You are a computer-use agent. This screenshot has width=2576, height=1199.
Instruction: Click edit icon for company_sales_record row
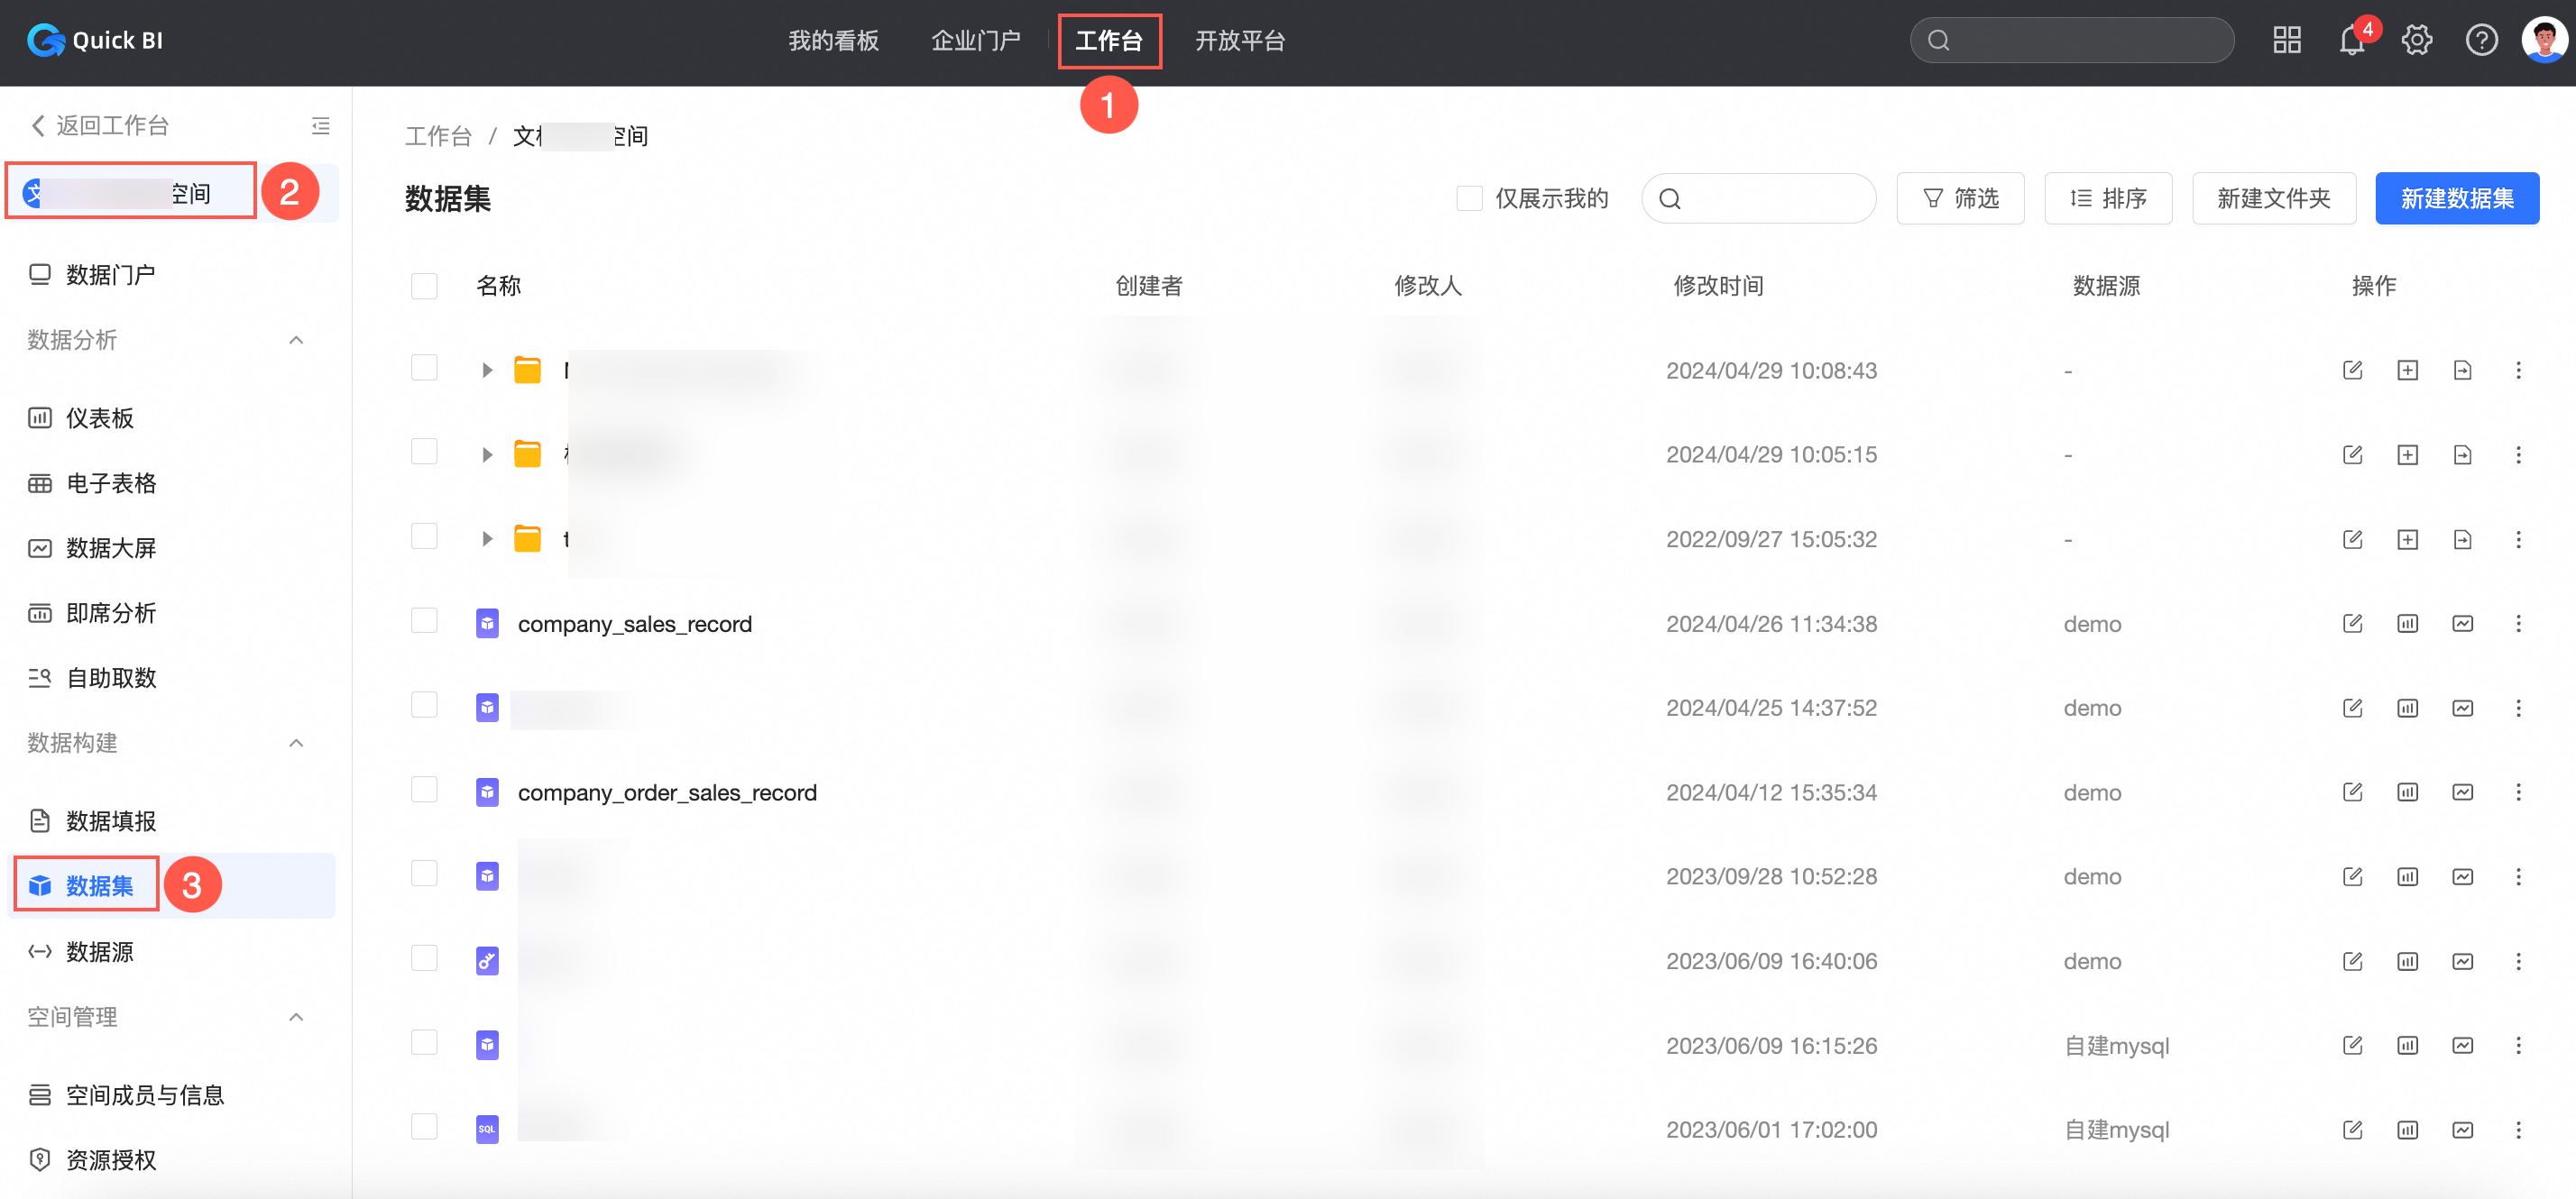2352,624
